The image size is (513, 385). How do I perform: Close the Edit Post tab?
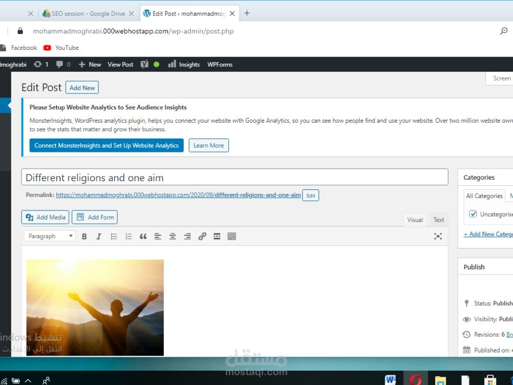coord(232,14)
